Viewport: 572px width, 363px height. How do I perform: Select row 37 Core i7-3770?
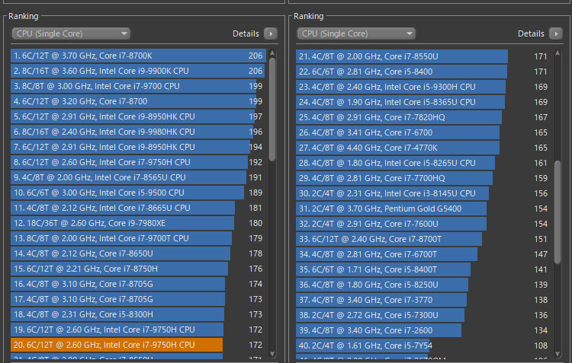(423, 300)
